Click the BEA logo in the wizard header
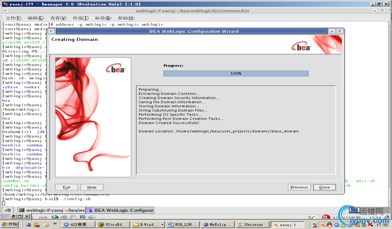 pyautogui.click(x=301, y=46)
